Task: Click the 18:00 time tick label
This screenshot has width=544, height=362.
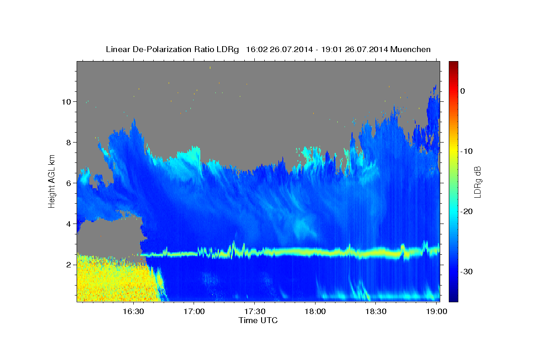Action: coord(315,312)
